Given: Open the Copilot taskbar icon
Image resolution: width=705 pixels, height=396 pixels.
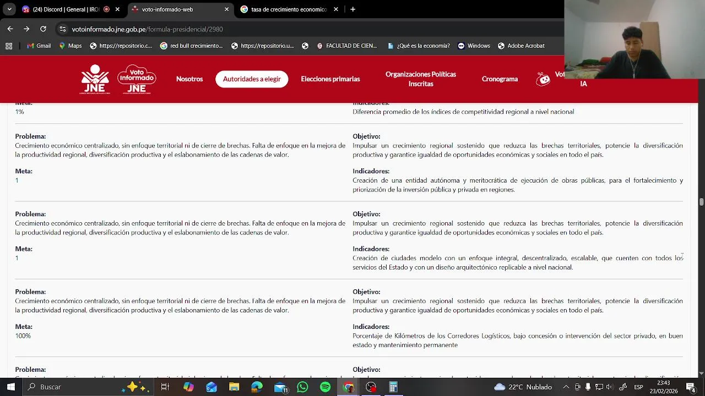Looking at the screenshot, I should (188, 387).
